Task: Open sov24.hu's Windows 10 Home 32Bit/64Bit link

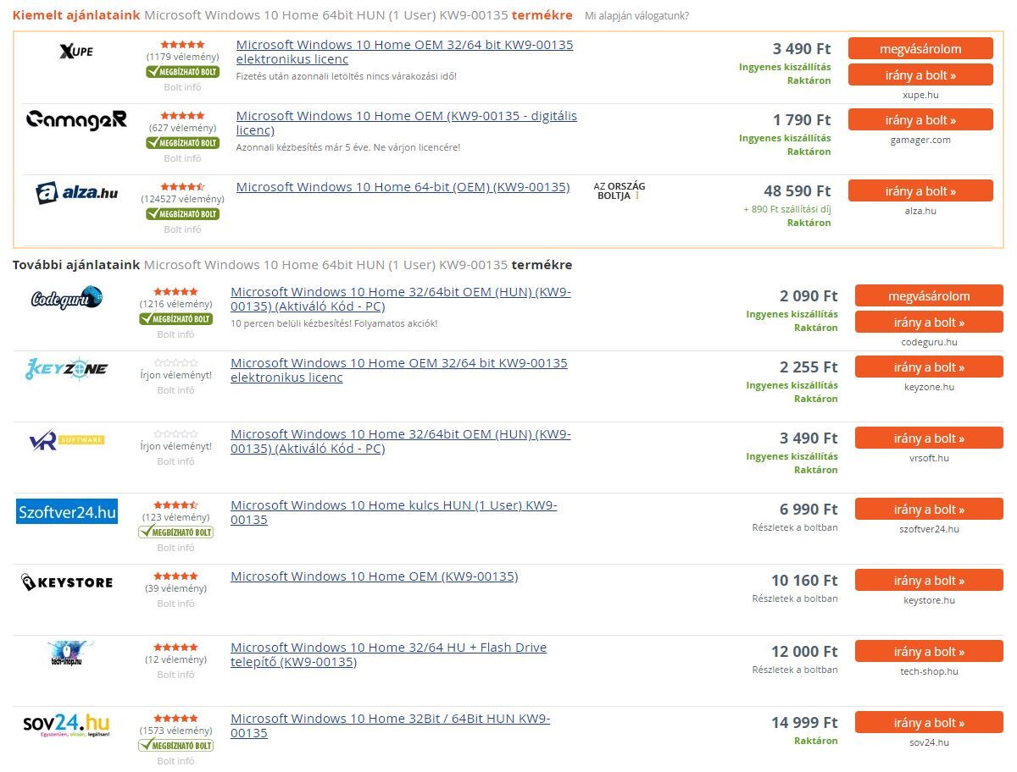Action: (x=391, y=725)
